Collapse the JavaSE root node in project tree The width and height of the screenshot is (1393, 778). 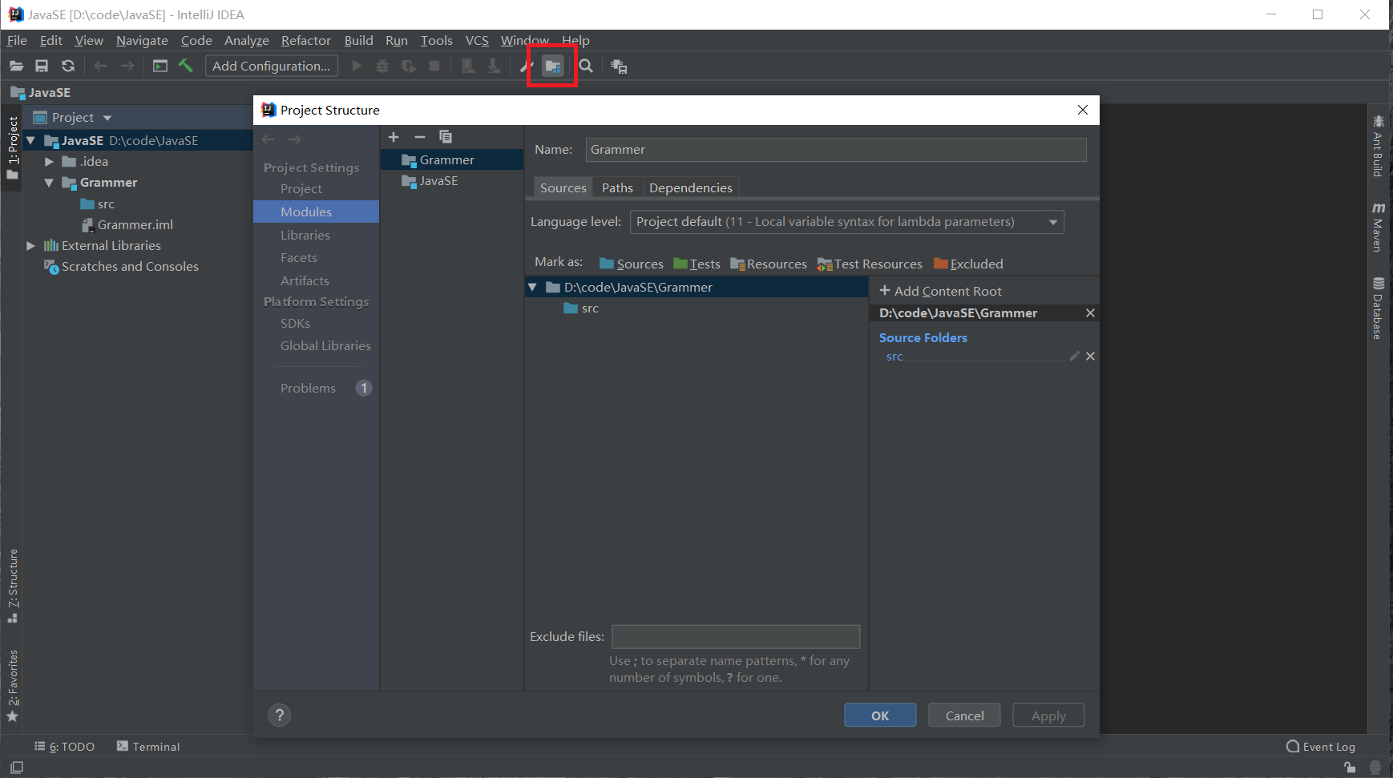[x=30, y=141]
